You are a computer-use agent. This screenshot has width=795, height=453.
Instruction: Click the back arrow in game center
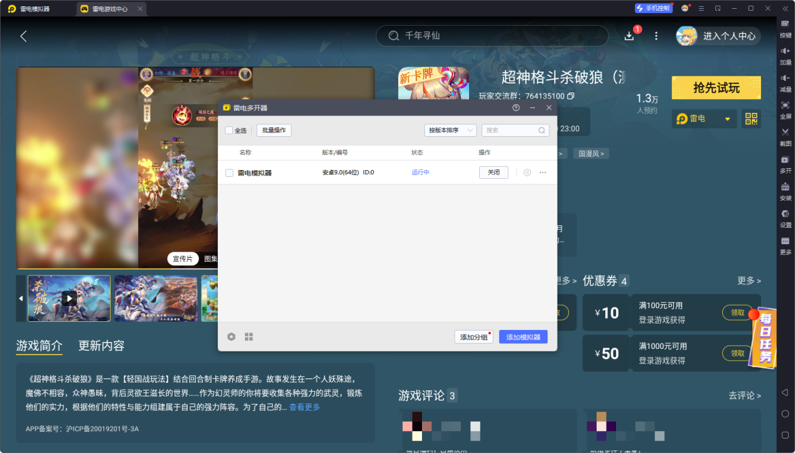click(x=23, y=36)
